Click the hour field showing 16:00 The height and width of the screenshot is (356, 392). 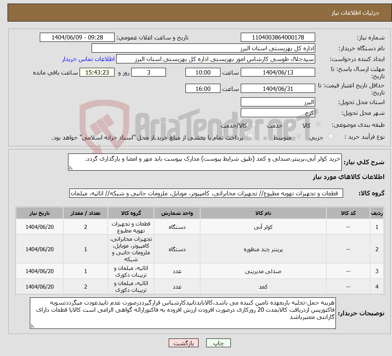pyautogui.click(x=203, y=88)
